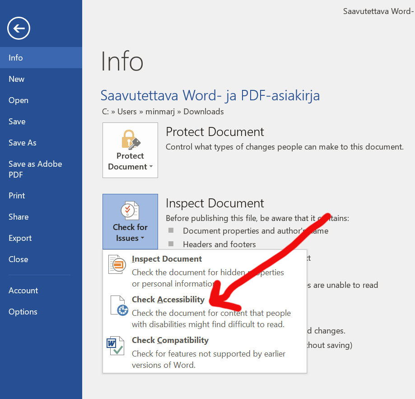
Task: Click the C: drive in file path
Action: 105,112
